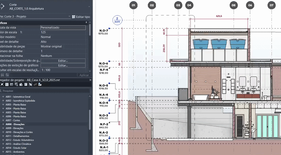The height and width of the screenshot is (155, 281).
Task: Click the 521,8 dimension text
Action: pos(219,16)
